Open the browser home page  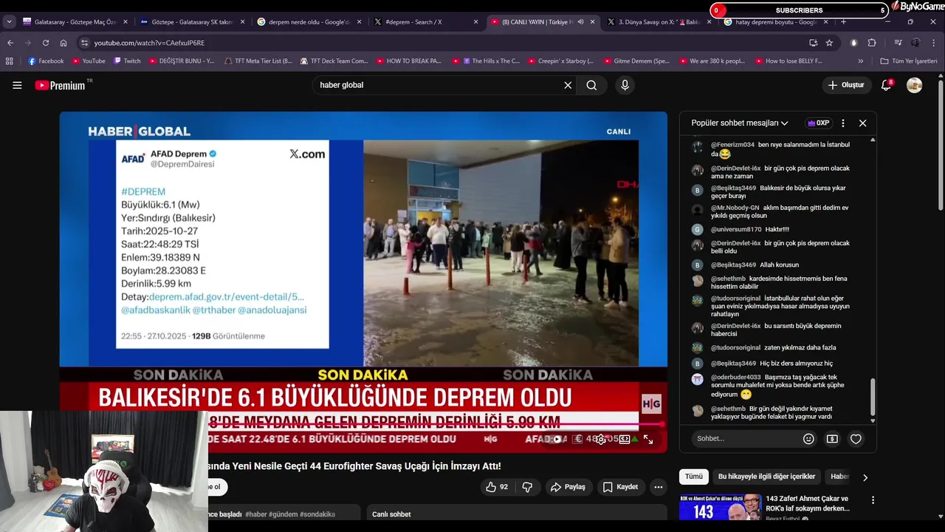click(x=63, y=43)
